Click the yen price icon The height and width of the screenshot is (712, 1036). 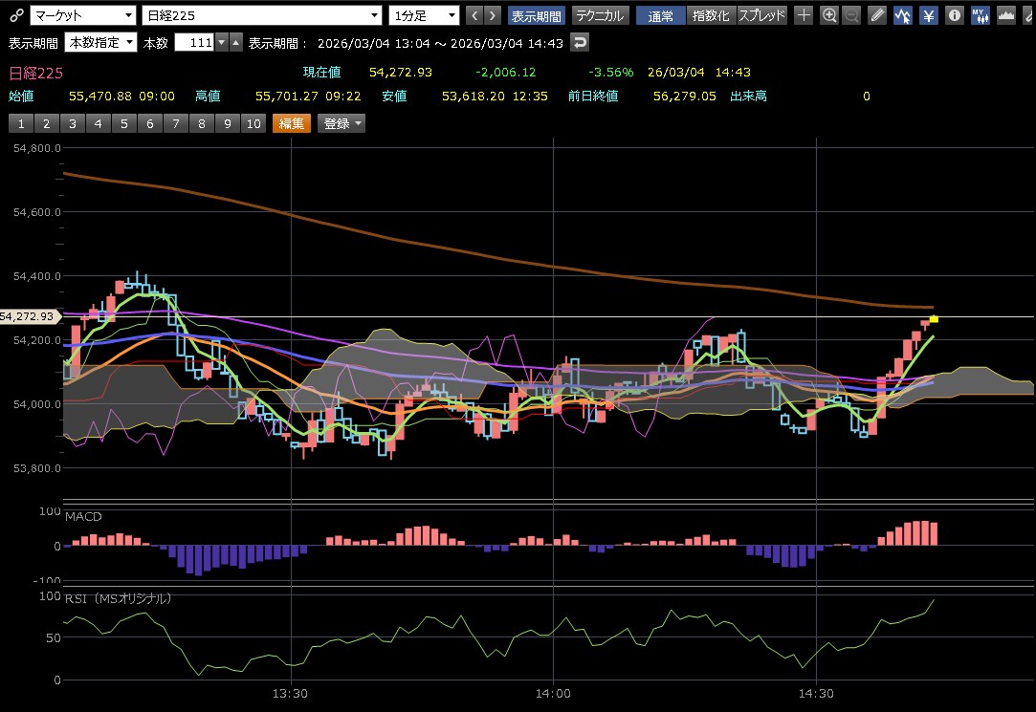click(x=929, y=15)
